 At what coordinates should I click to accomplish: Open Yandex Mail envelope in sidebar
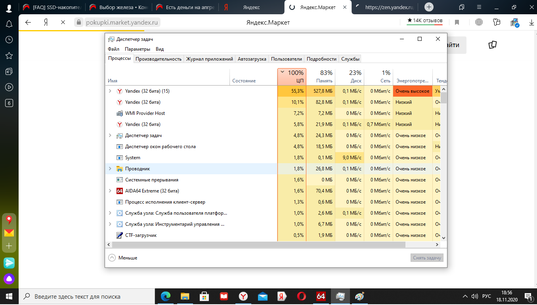(x=9, y=233)
